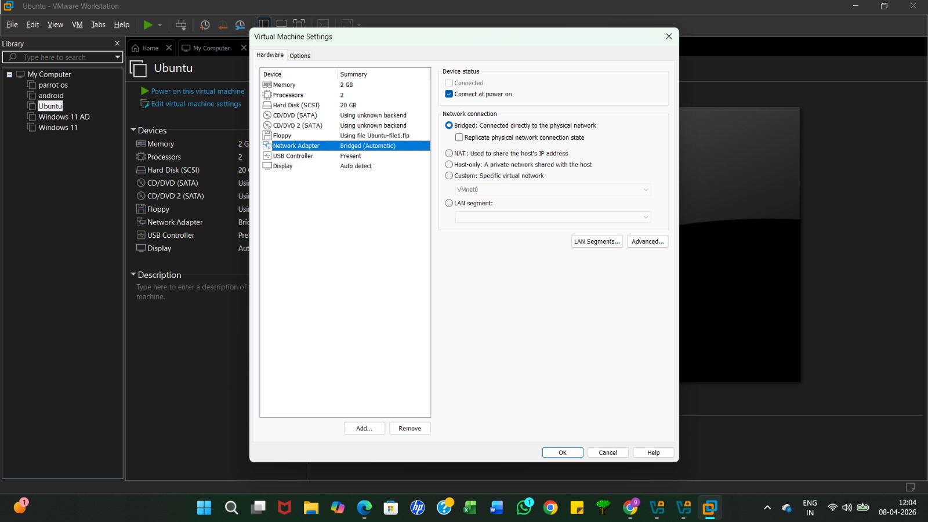The height and width of the screenshot is (522, 928).
Task: Open the VM menu
Action: tap(77, 24)
